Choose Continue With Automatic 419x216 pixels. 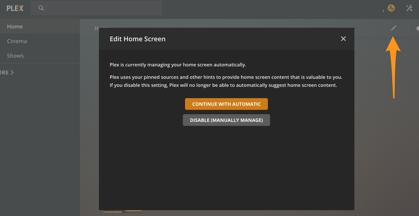tap(226, 104)
